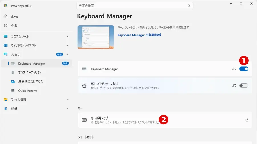This screenshot has height=144, width=257.
Task: Click the 詳細 section icon
Action: coord(6,108)
